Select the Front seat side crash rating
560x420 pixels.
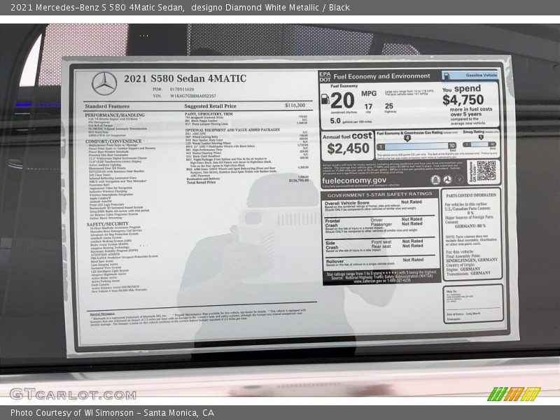pyautogui.click(x=413, y=241)
